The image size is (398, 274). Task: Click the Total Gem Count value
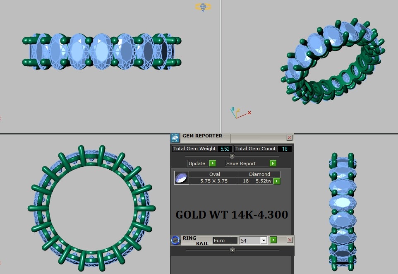pos(285,149)
